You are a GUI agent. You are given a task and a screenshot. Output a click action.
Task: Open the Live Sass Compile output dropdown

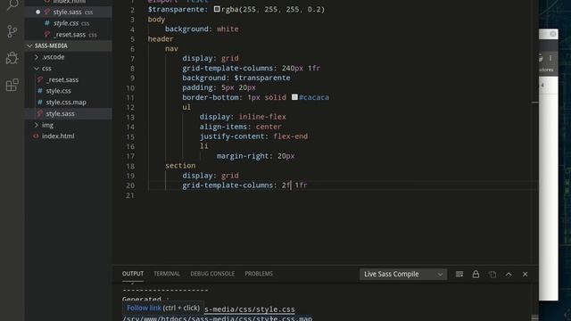403,274
